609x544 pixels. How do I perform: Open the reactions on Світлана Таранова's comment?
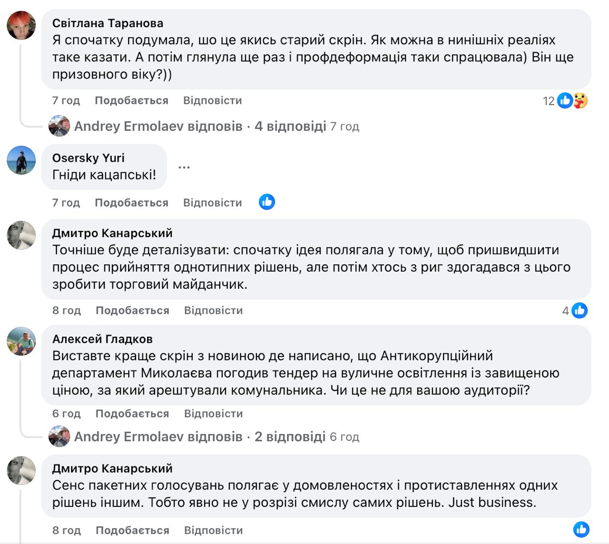click(571, 100)
